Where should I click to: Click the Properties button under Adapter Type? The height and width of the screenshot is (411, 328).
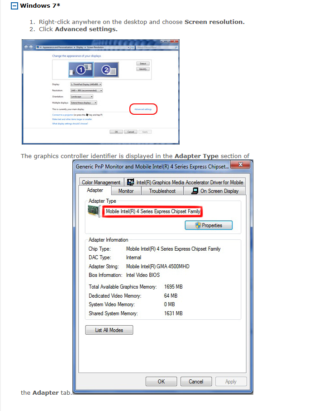pos(209,225)
